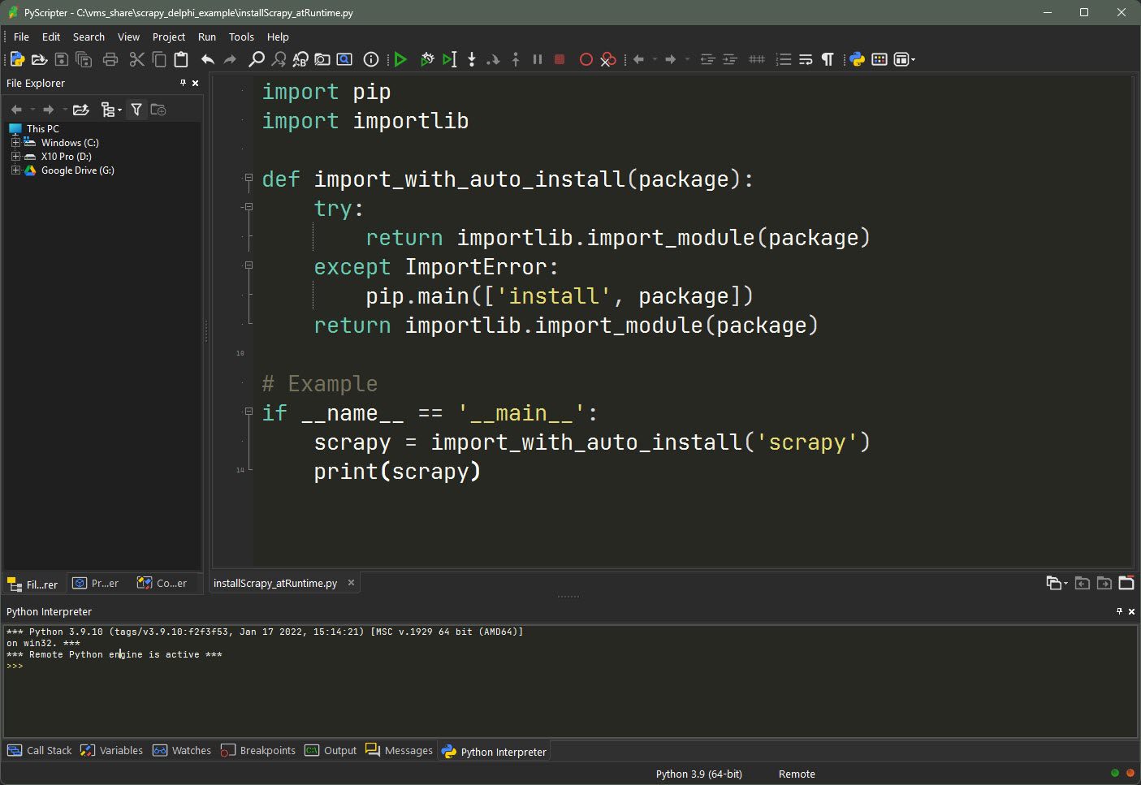Collapse the except ImportError fold marker
Viewport: 1141px width, 785px height.
coord(249,265)
